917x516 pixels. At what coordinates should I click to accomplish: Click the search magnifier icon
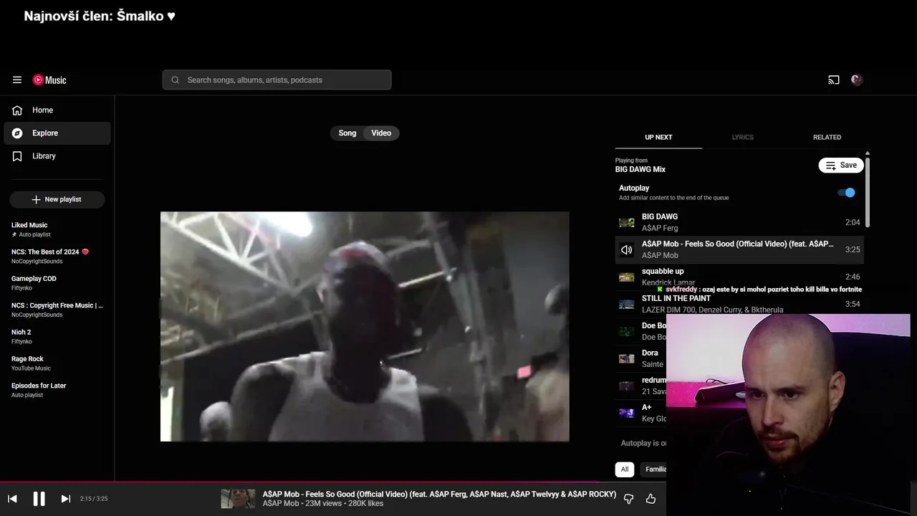click(x=175, y=80)
